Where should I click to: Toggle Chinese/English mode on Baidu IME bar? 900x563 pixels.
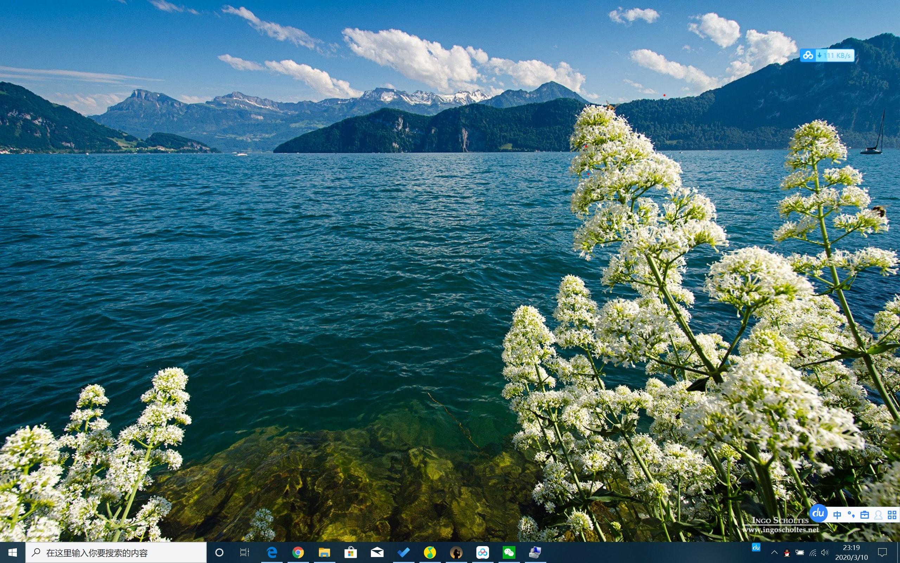tap(837, 515)
